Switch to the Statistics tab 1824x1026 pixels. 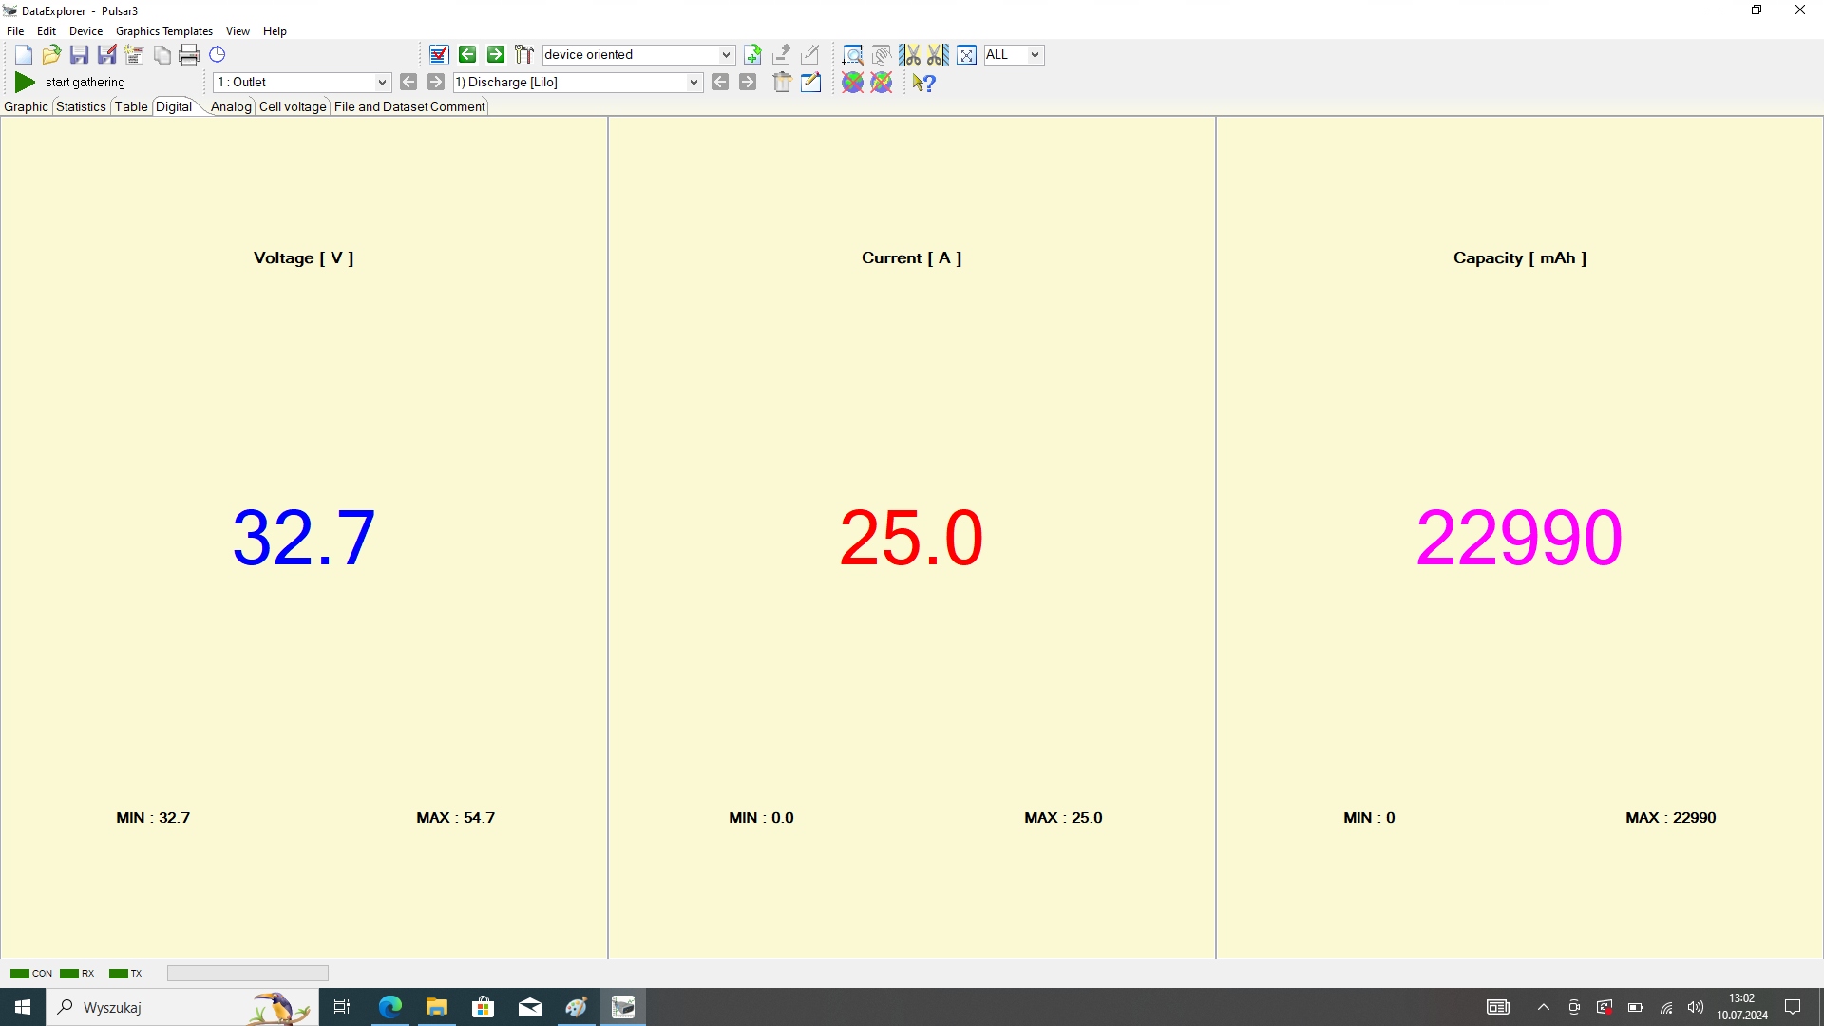tap(81, 106)
